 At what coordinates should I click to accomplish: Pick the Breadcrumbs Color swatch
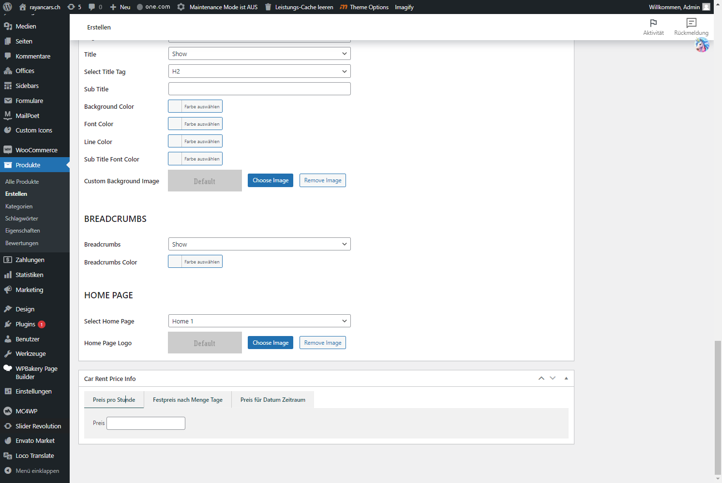point(195,262)
